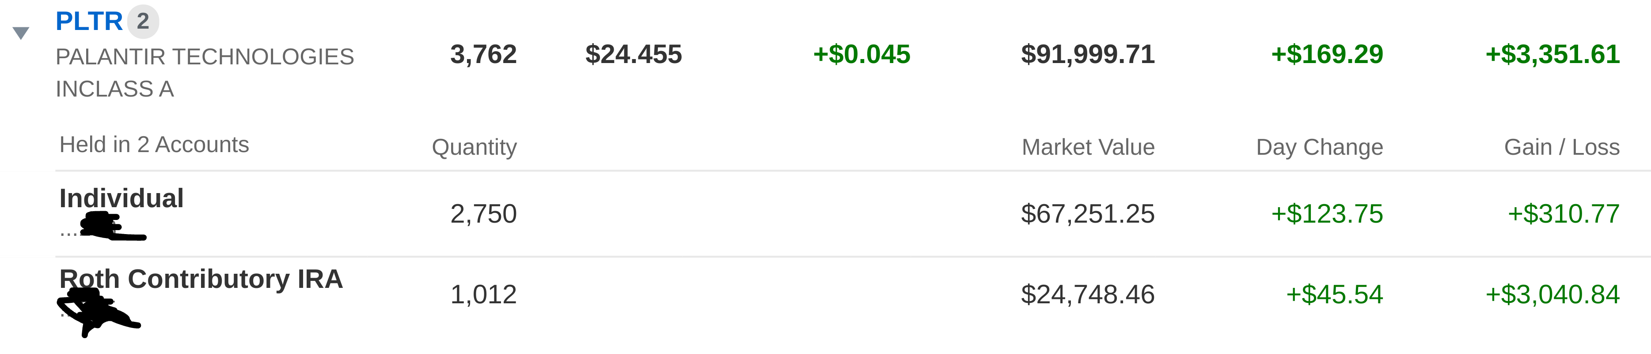Sort by the Market Value column
The image size is (1651, 354).
[x=1089, y=147]
